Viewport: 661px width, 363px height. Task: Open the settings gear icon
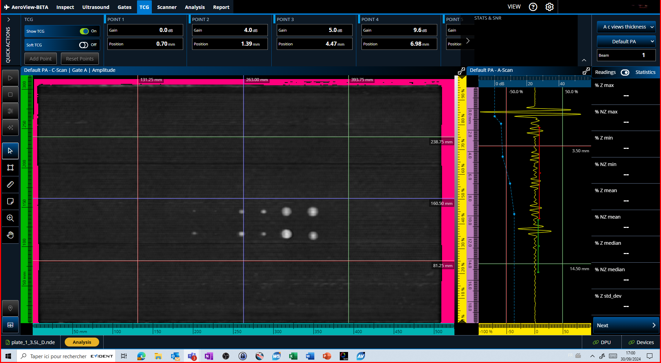tap(549, 7)
